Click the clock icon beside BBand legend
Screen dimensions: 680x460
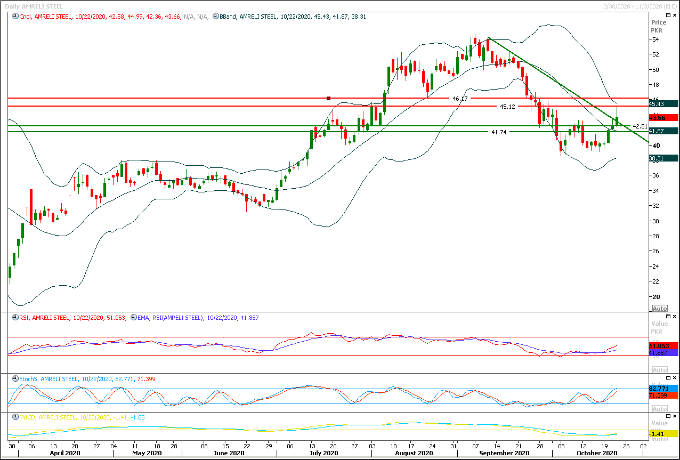216,17
